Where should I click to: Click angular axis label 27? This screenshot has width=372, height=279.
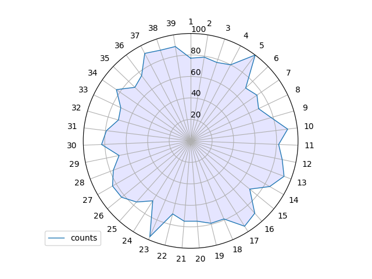[x=88, y=200]
